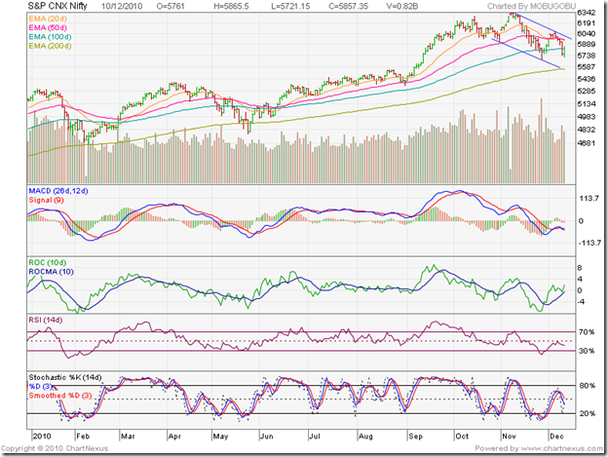Click the 'Apr' time axis label
The image size is (608, 457).
click(x=174, y=437)
